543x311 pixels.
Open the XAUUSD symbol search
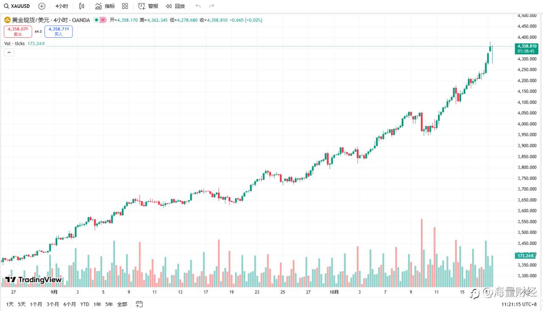coord(17,6)
